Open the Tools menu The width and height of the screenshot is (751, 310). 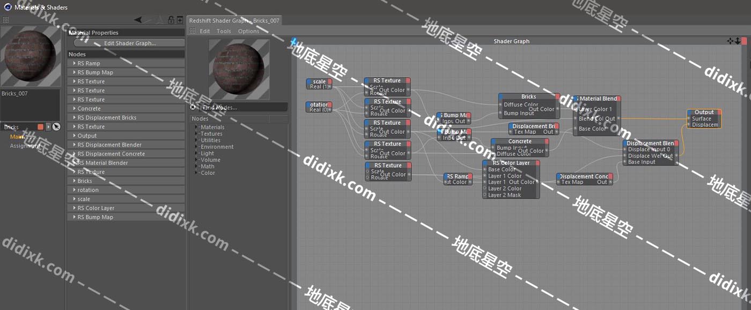click(x=224, y=31)
